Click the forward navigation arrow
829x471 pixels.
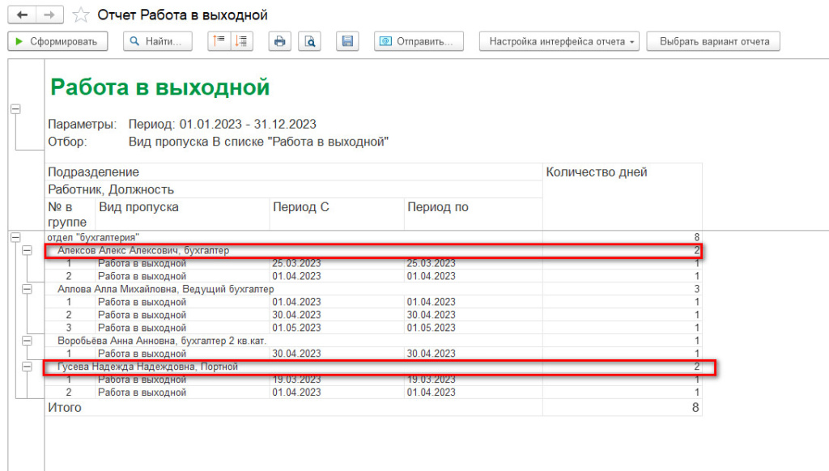coord(49,15)
